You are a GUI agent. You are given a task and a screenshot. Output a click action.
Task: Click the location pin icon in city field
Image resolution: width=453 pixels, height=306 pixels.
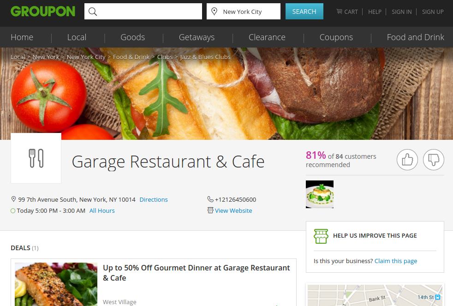214,12
